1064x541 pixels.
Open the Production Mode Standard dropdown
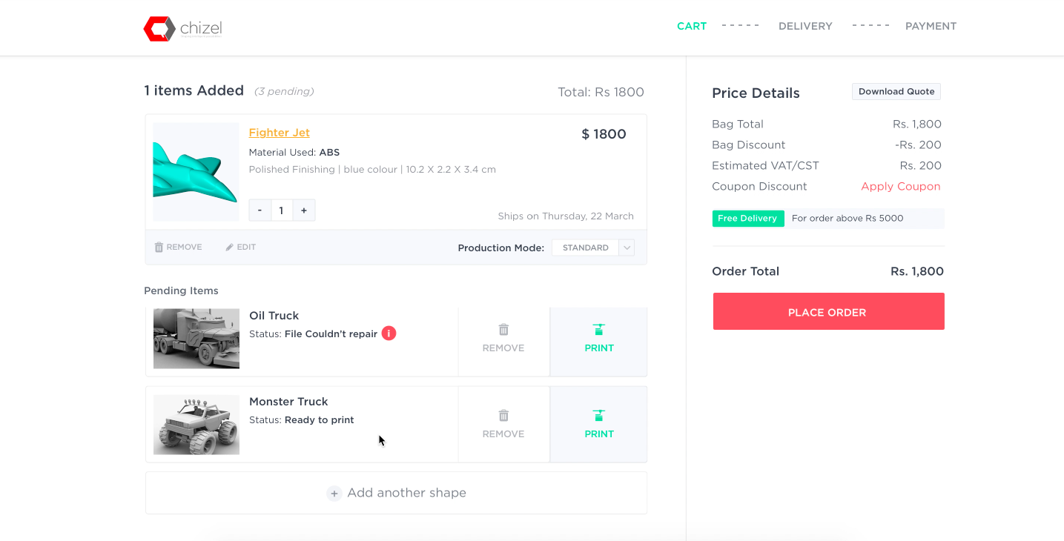[x=593, y=248]
